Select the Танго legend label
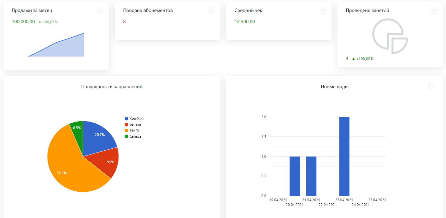Screen dimensions: 446x218 134,131
